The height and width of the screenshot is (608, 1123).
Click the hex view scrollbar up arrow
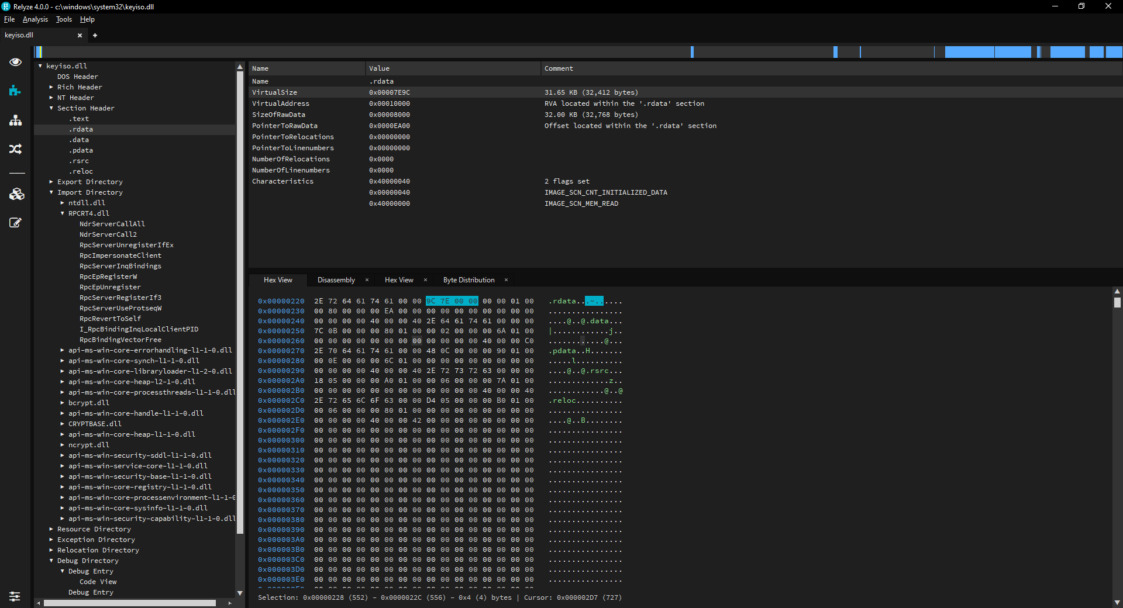[x=1117, y=291]
